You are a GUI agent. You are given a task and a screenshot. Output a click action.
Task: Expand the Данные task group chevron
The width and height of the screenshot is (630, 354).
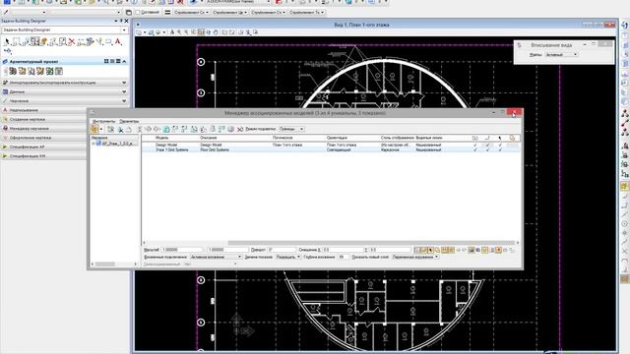coord(124,91)
